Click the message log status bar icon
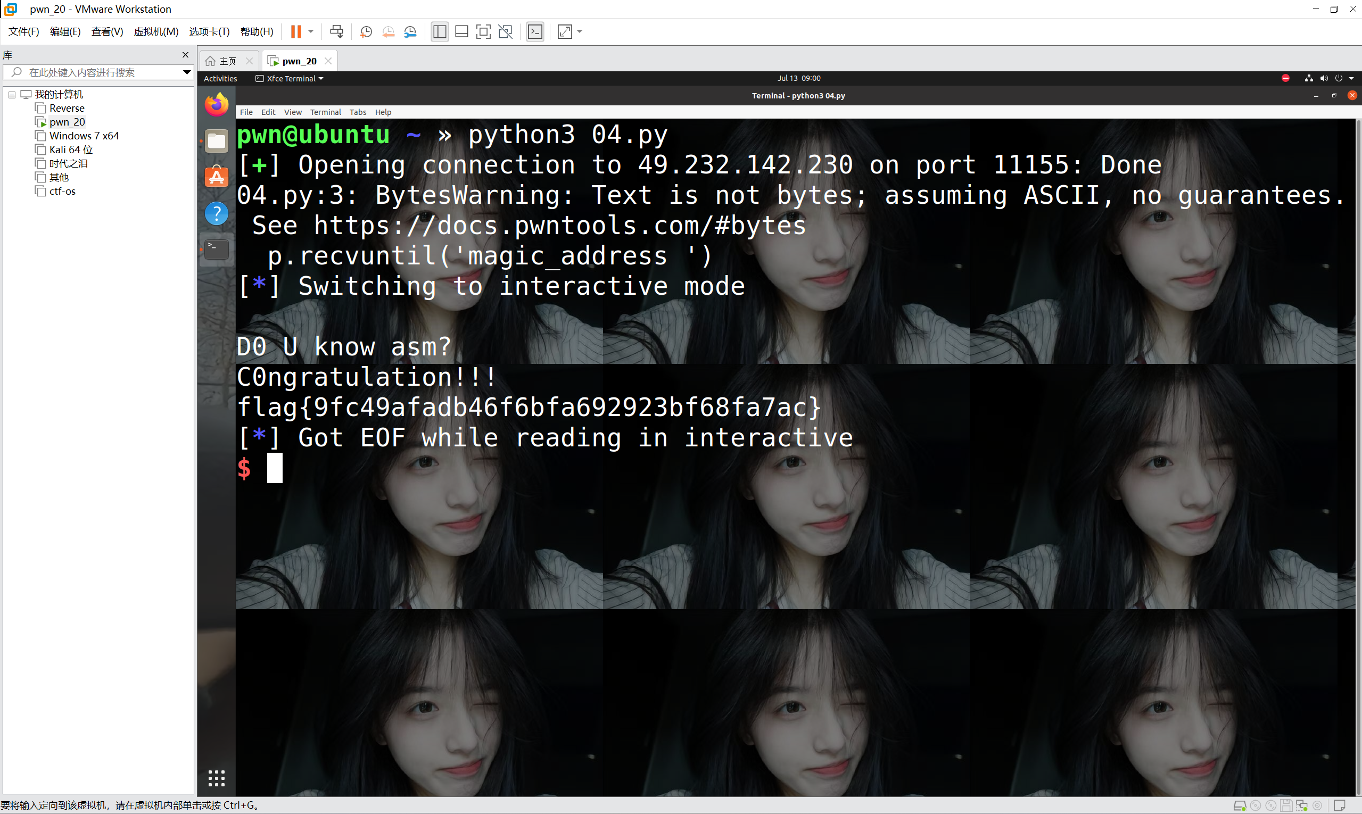Screen dimensions: 1362x814 click(1340, 806)
